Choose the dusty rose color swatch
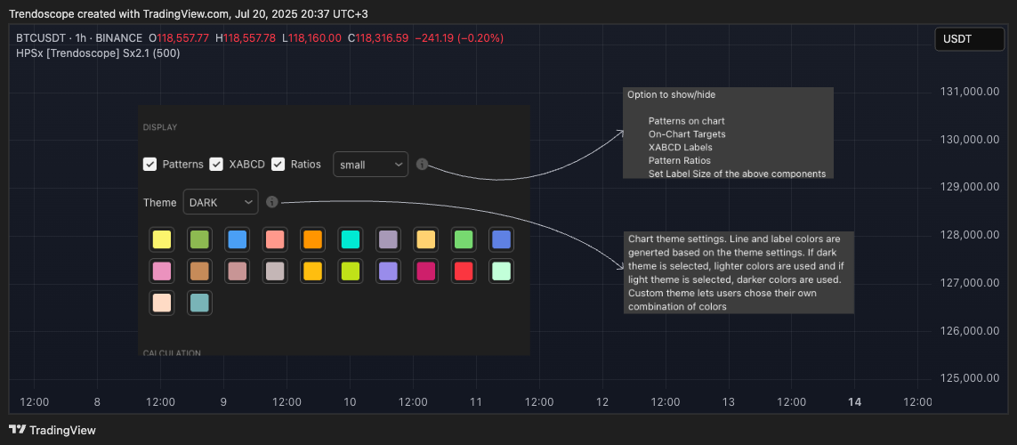1017x445 pixels. [238, 271]
